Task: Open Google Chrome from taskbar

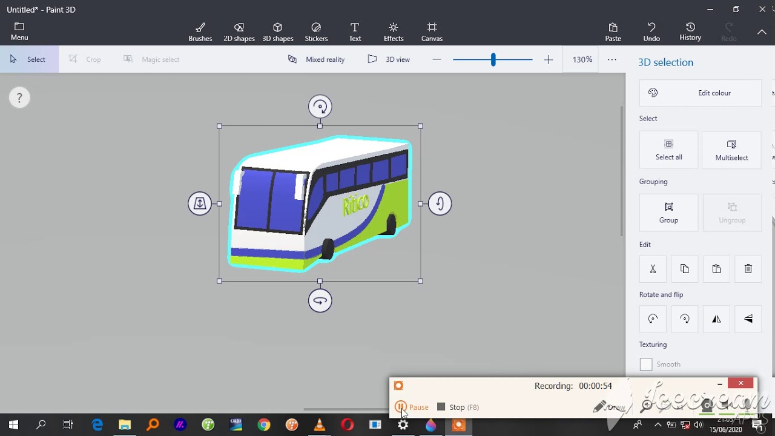Action: [263, 425]
